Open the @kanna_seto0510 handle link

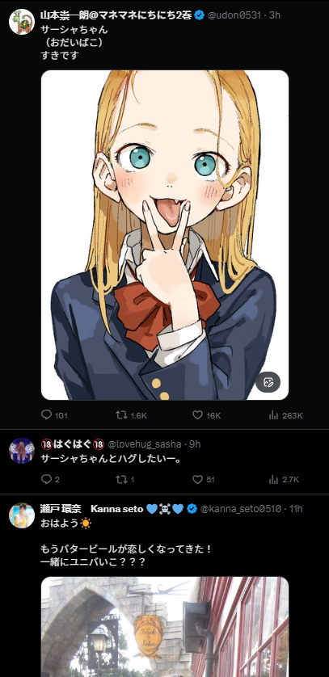pyautogui.click(x=241, y=509)
